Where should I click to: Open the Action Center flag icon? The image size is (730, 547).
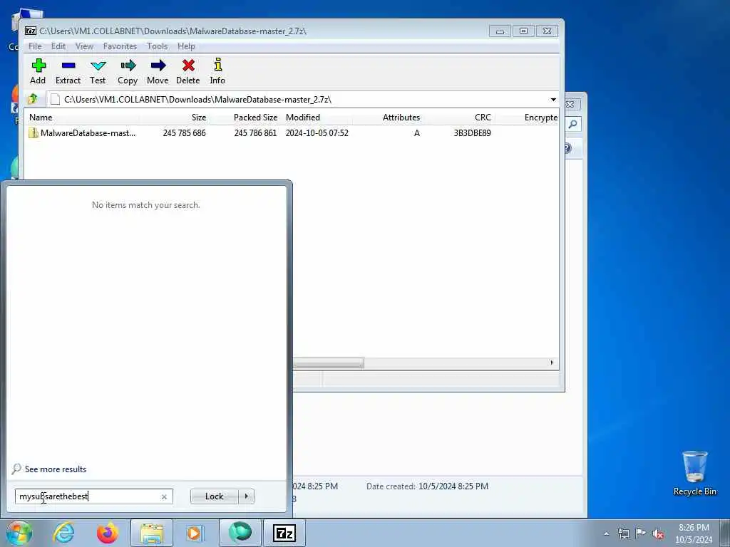coord(641,533)
